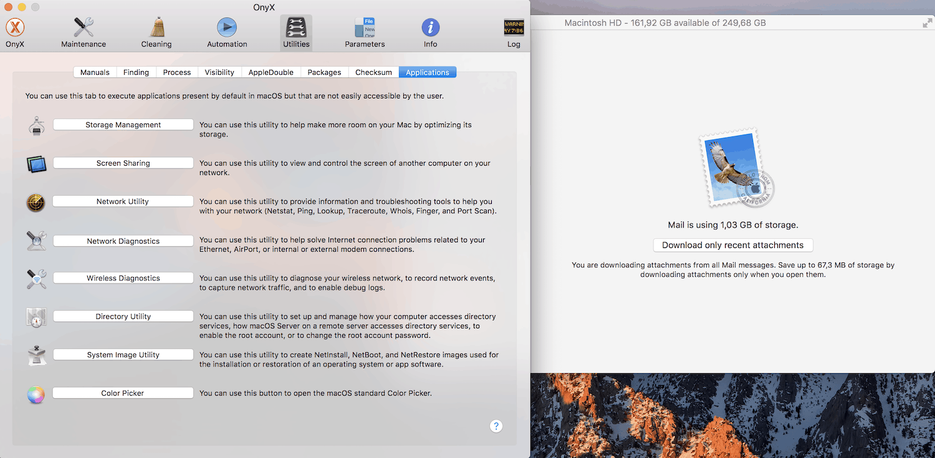Launch the Storage Management utility
The image size is (935, 458).
point(123,125)
